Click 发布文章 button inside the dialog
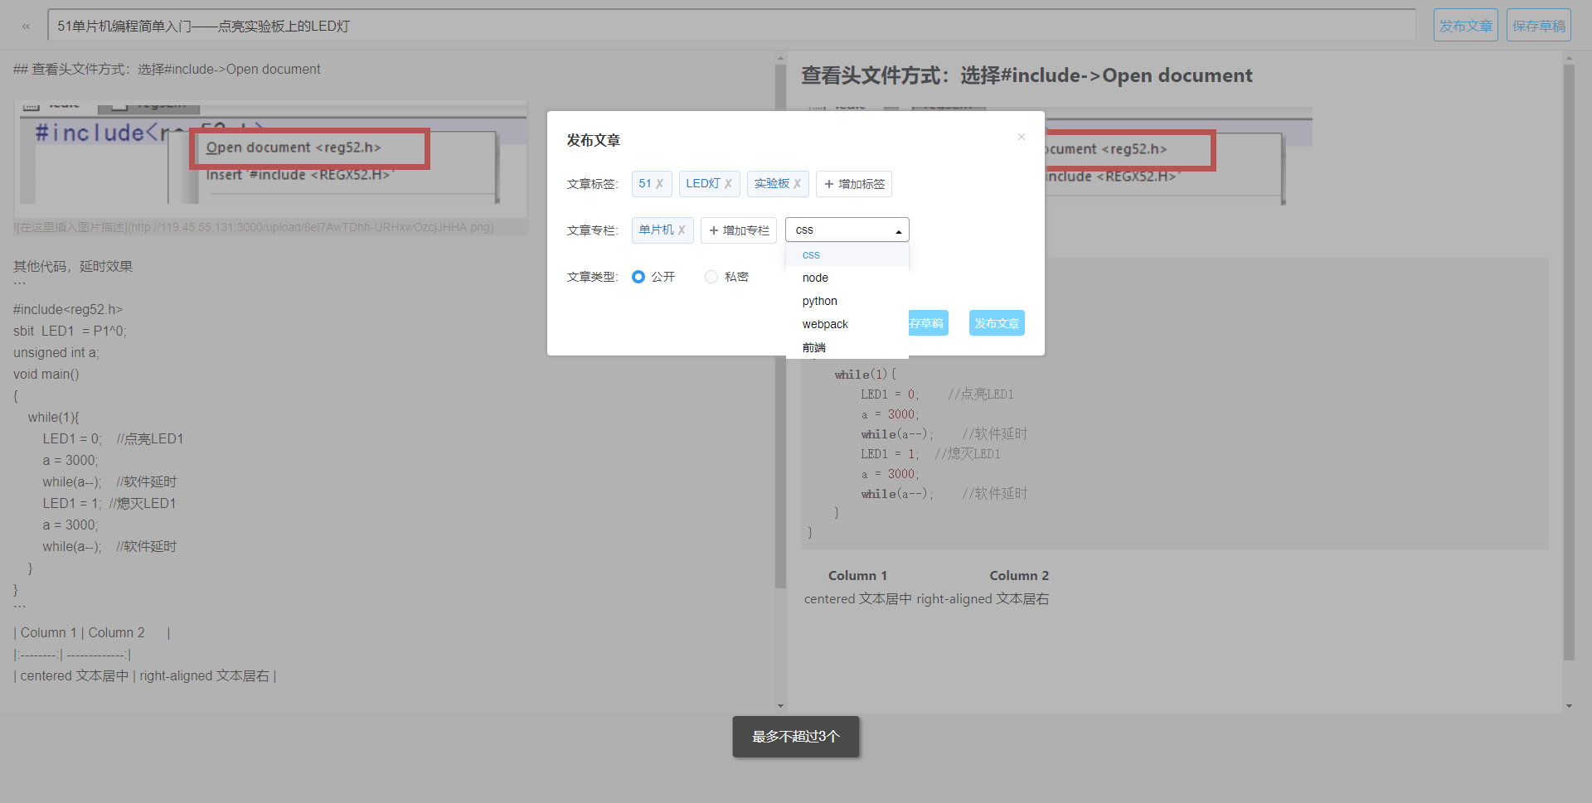Viewport: 1592px width, 803px height. 997,323
